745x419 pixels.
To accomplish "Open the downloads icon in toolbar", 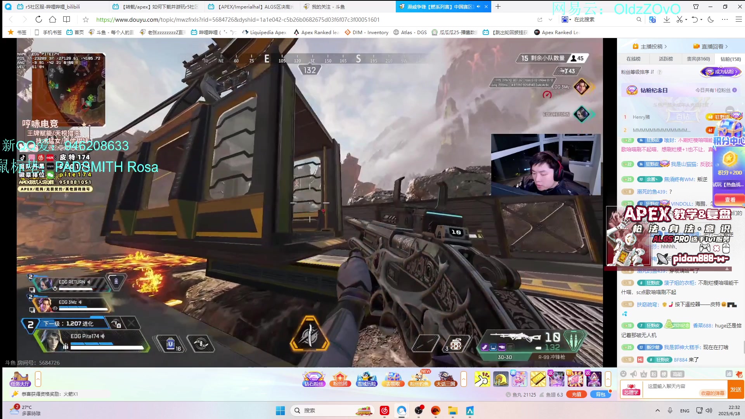I will coord(667,19).
